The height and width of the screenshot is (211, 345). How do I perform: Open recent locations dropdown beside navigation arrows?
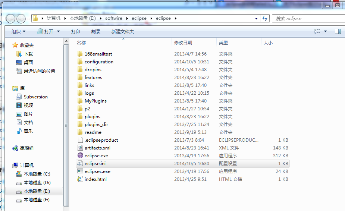[x=29, y=19]
